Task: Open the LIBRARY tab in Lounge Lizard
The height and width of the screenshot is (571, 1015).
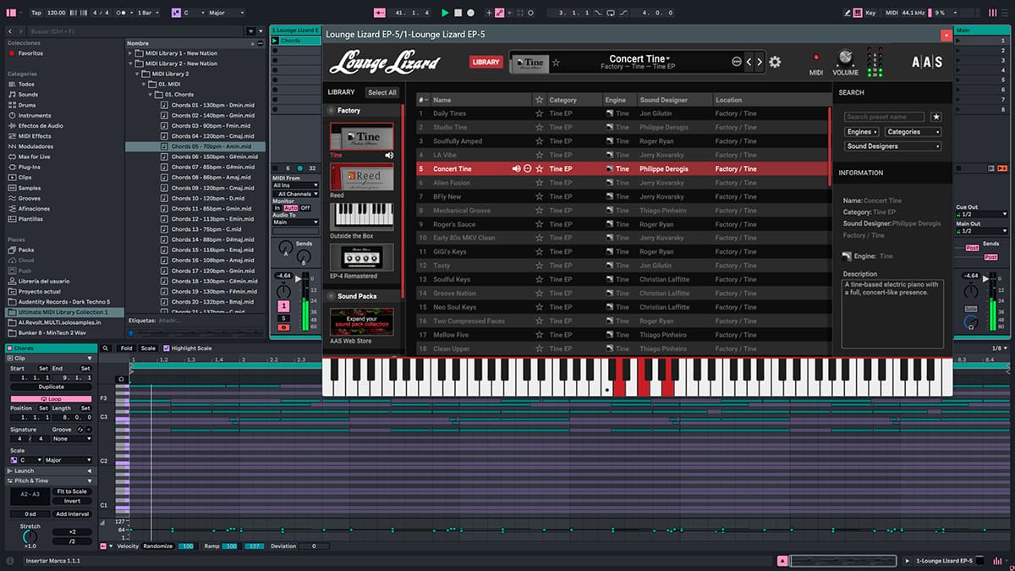Action: [486, 62]
